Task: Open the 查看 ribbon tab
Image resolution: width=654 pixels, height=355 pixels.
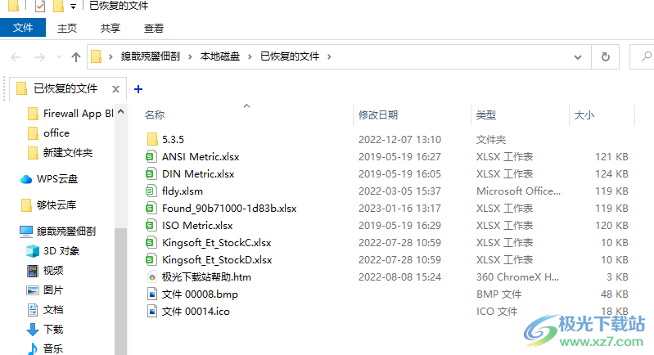Action: [154, 29]
